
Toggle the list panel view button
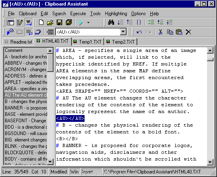[10, 22]
